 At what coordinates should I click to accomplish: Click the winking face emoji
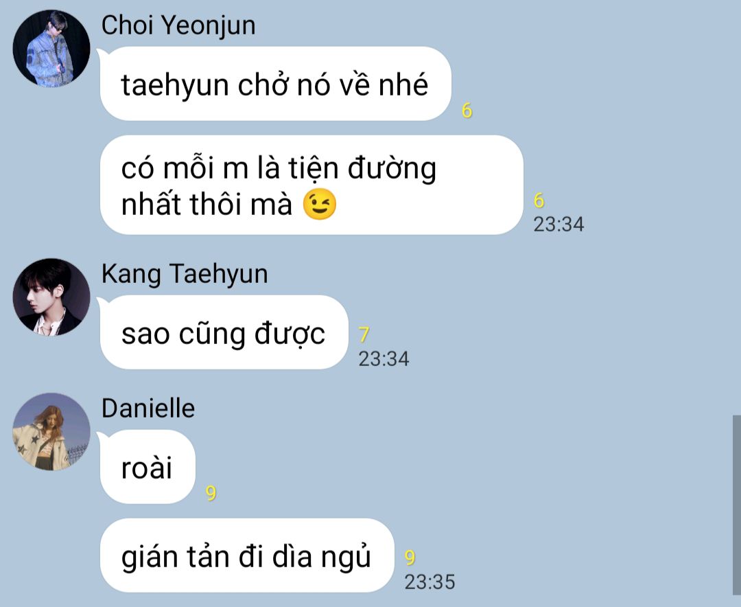320,205
